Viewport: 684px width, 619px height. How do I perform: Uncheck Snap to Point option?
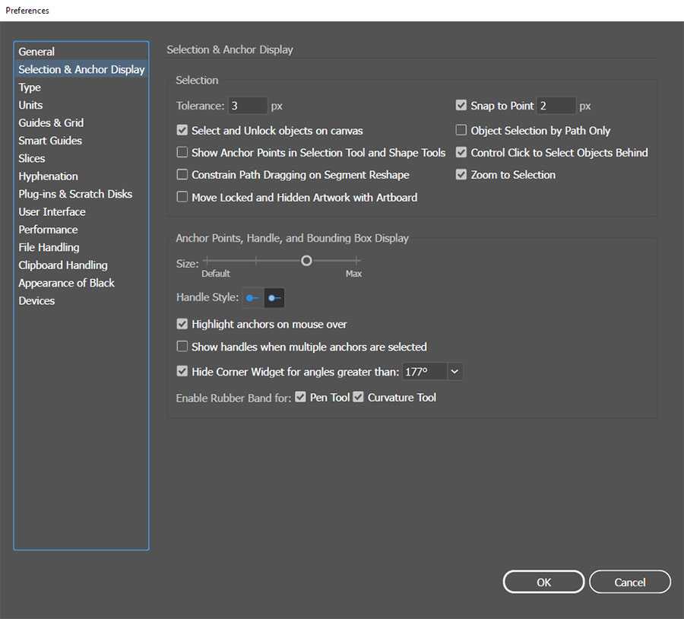click(461, 106)
